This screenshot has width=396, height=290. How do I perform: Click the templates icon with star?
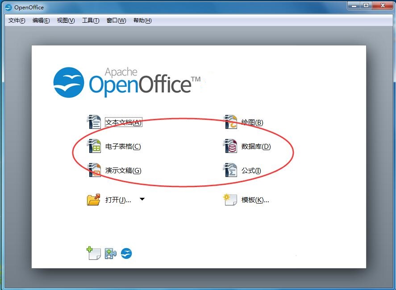coord(230,200)
